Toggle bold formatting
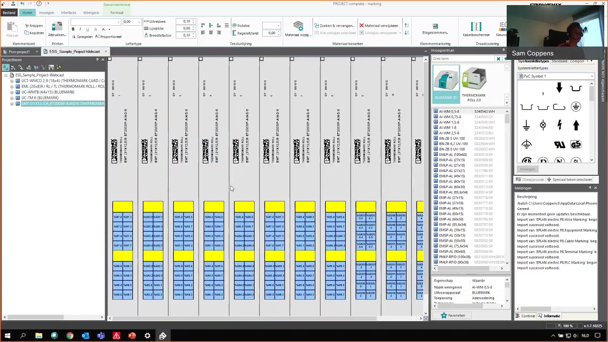This screenshot has width=608, height=342. pos(73,29)
